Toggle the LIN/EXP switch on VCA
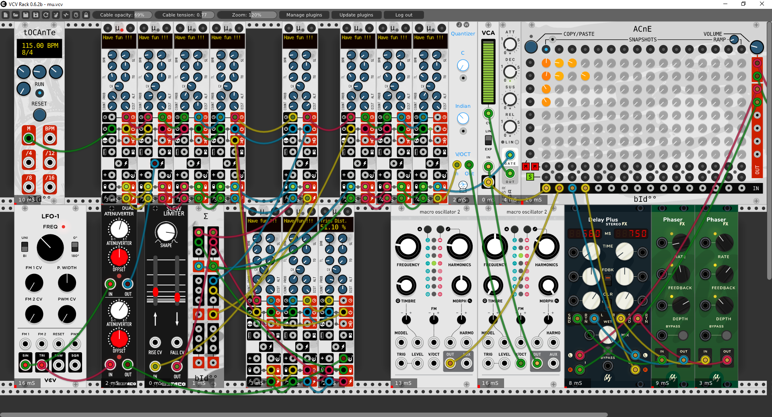The image size is (772, 417). click(488, 140)
